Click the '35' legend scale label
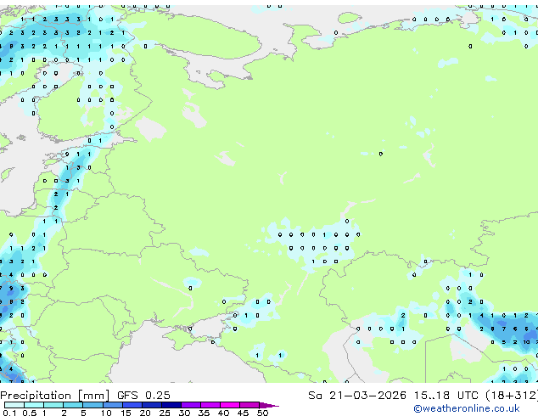 (x=204, y=413)
